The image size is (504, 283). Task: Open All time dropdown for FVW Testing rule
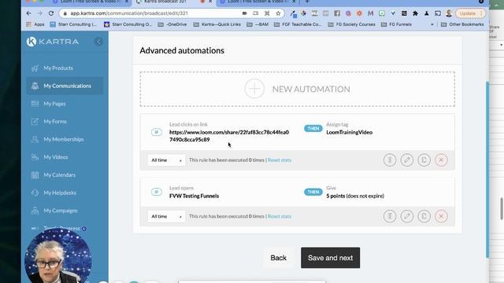(166, 217)
